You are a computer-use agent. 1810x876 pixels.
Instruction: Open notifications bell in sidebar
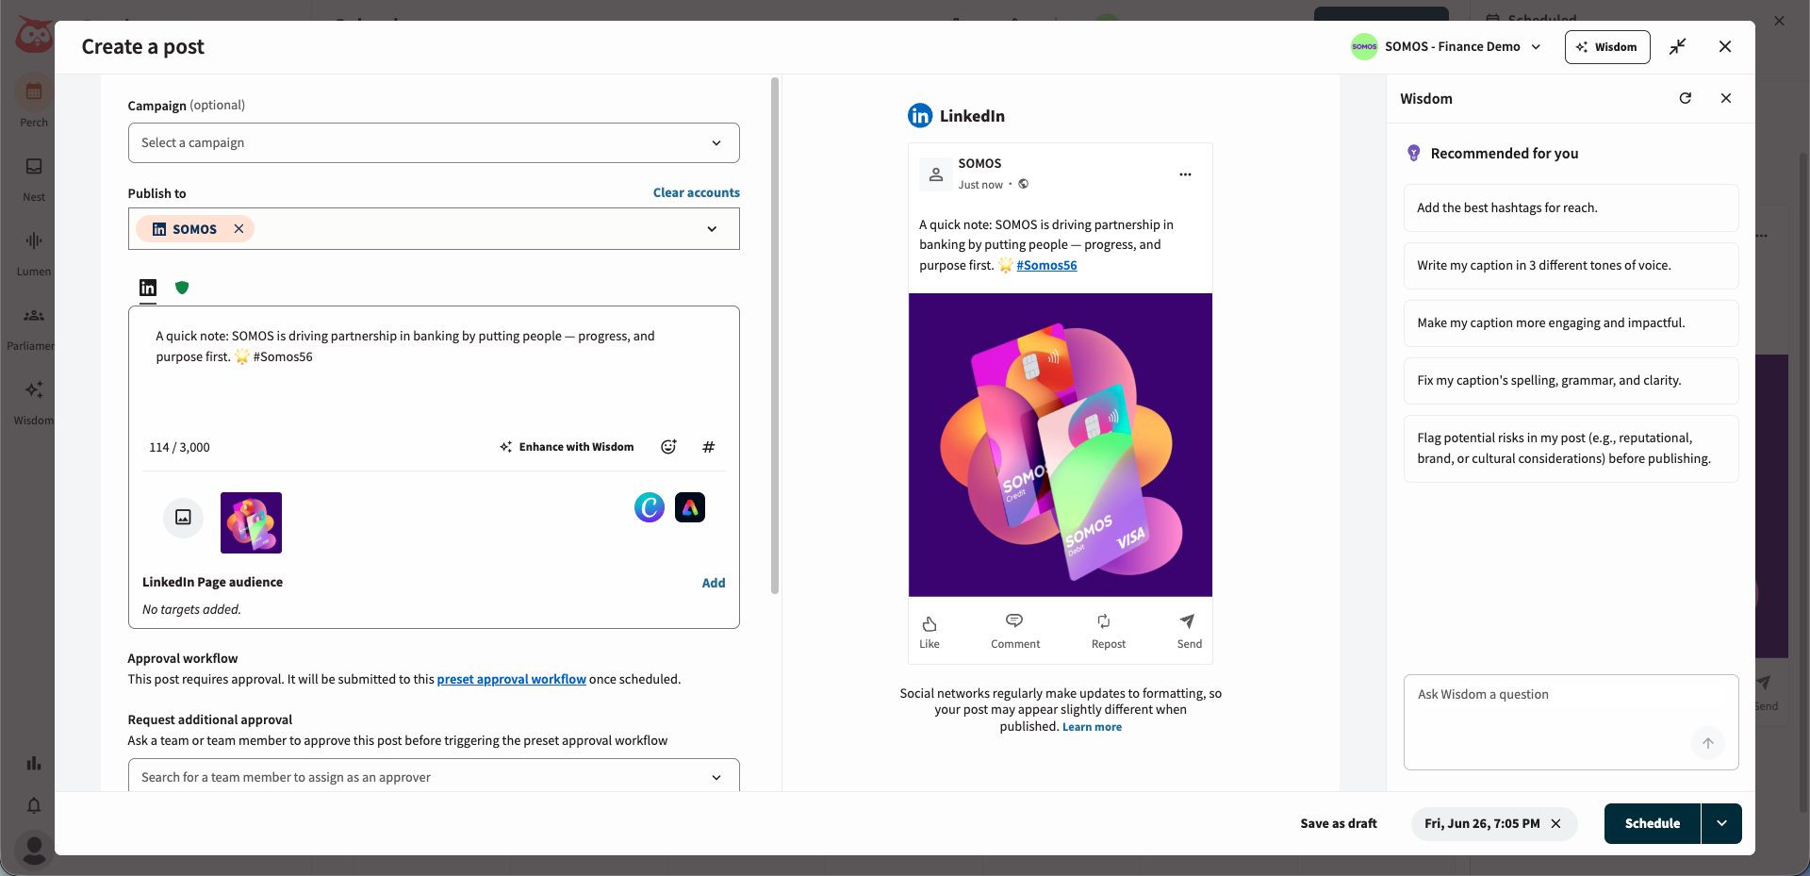coord(34,805)
